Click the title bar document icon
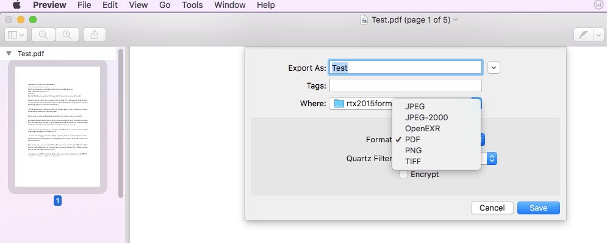This screenshot has width=607, height=243. 364,20
